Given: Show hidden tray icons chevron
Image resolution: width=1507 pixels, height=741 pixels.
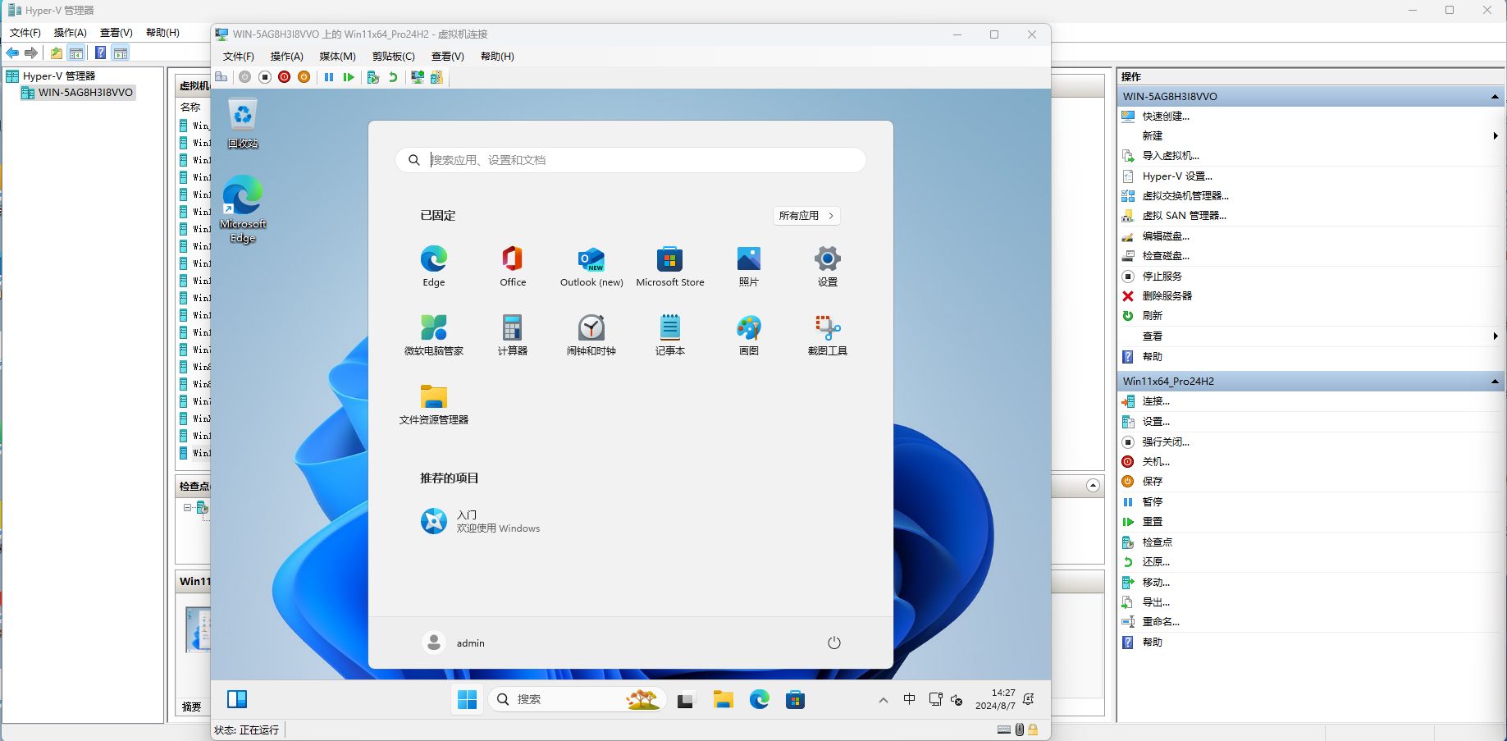Looking at the screenshot, I should click(x=883, y=700).
